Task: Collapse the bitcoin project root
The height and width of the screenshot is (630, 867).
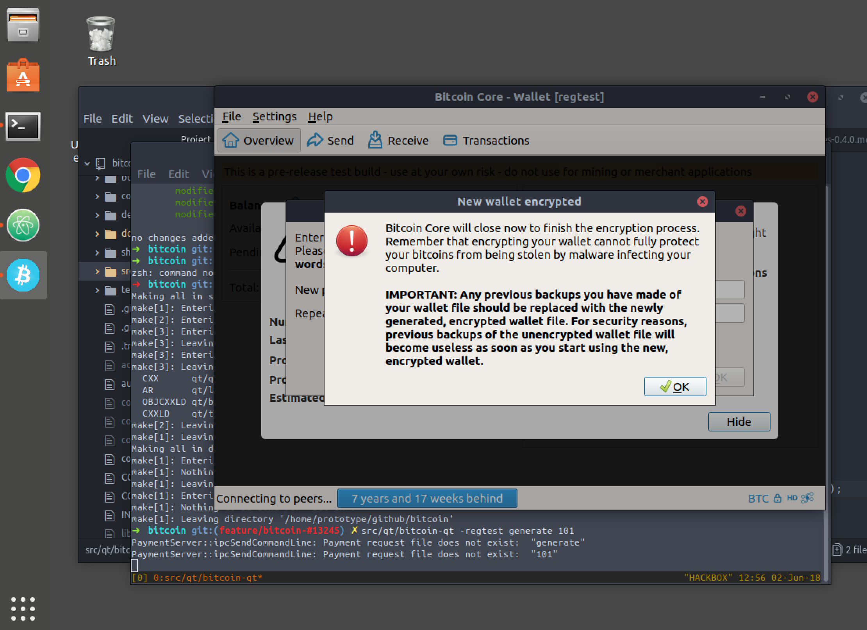Action: coord(87,163)
